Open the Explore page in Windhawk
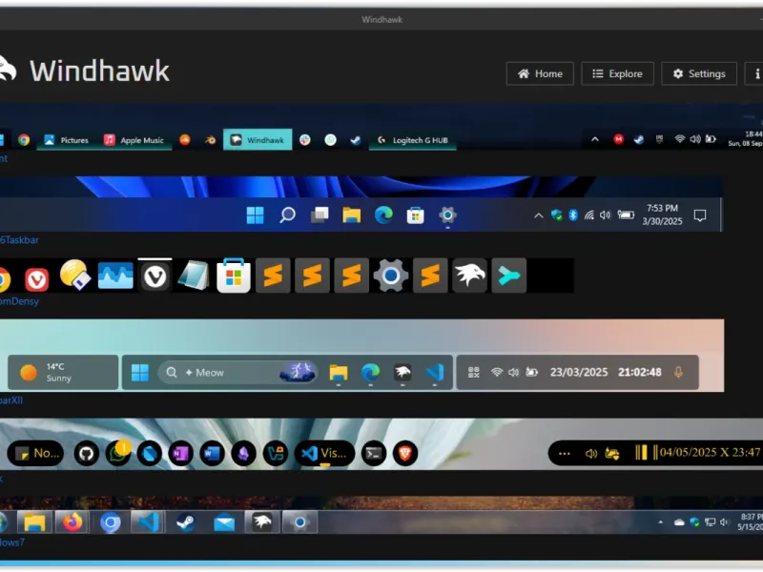Viewport: 763px width, 572px height. coord(617,74)
